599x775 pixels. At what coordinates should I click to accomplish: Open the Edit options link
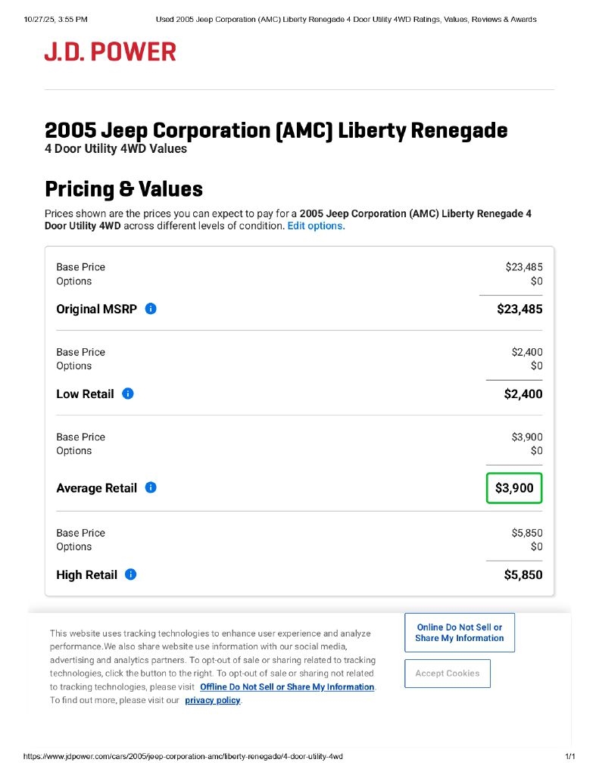pos(315,226)
